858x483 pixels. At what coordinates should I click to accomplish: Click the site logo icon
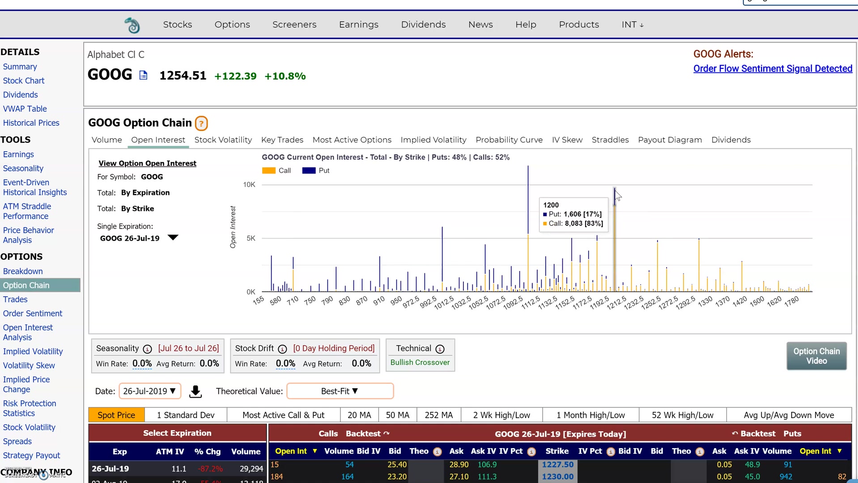(132, 25)
